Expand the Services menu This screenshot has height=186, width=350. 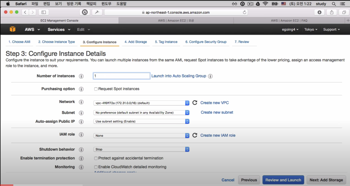pyautogui.click(x=59, y=29)
